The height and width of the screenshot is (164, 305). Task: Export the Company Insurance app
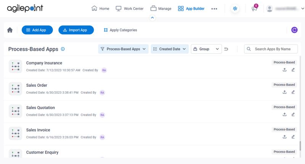point(284,70)
